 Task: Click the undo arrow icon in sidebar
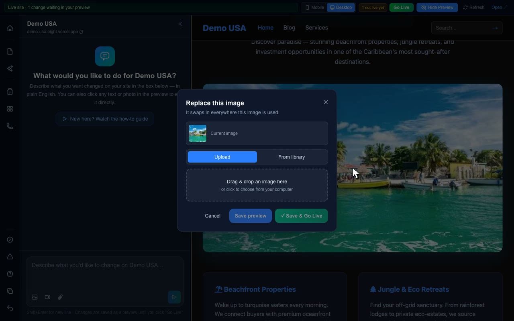[x=10, y=308]
